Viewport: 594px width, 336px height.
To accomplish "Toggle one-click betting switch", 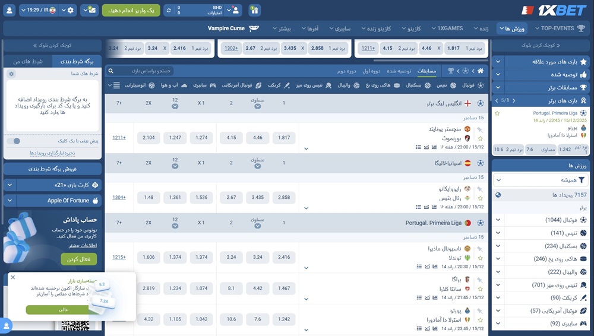I will pyautogui.click(x=14, y=141).
